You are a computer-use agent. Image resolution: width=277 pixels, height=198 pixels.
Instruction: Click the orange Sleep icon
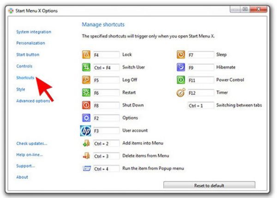pos(181,54)
